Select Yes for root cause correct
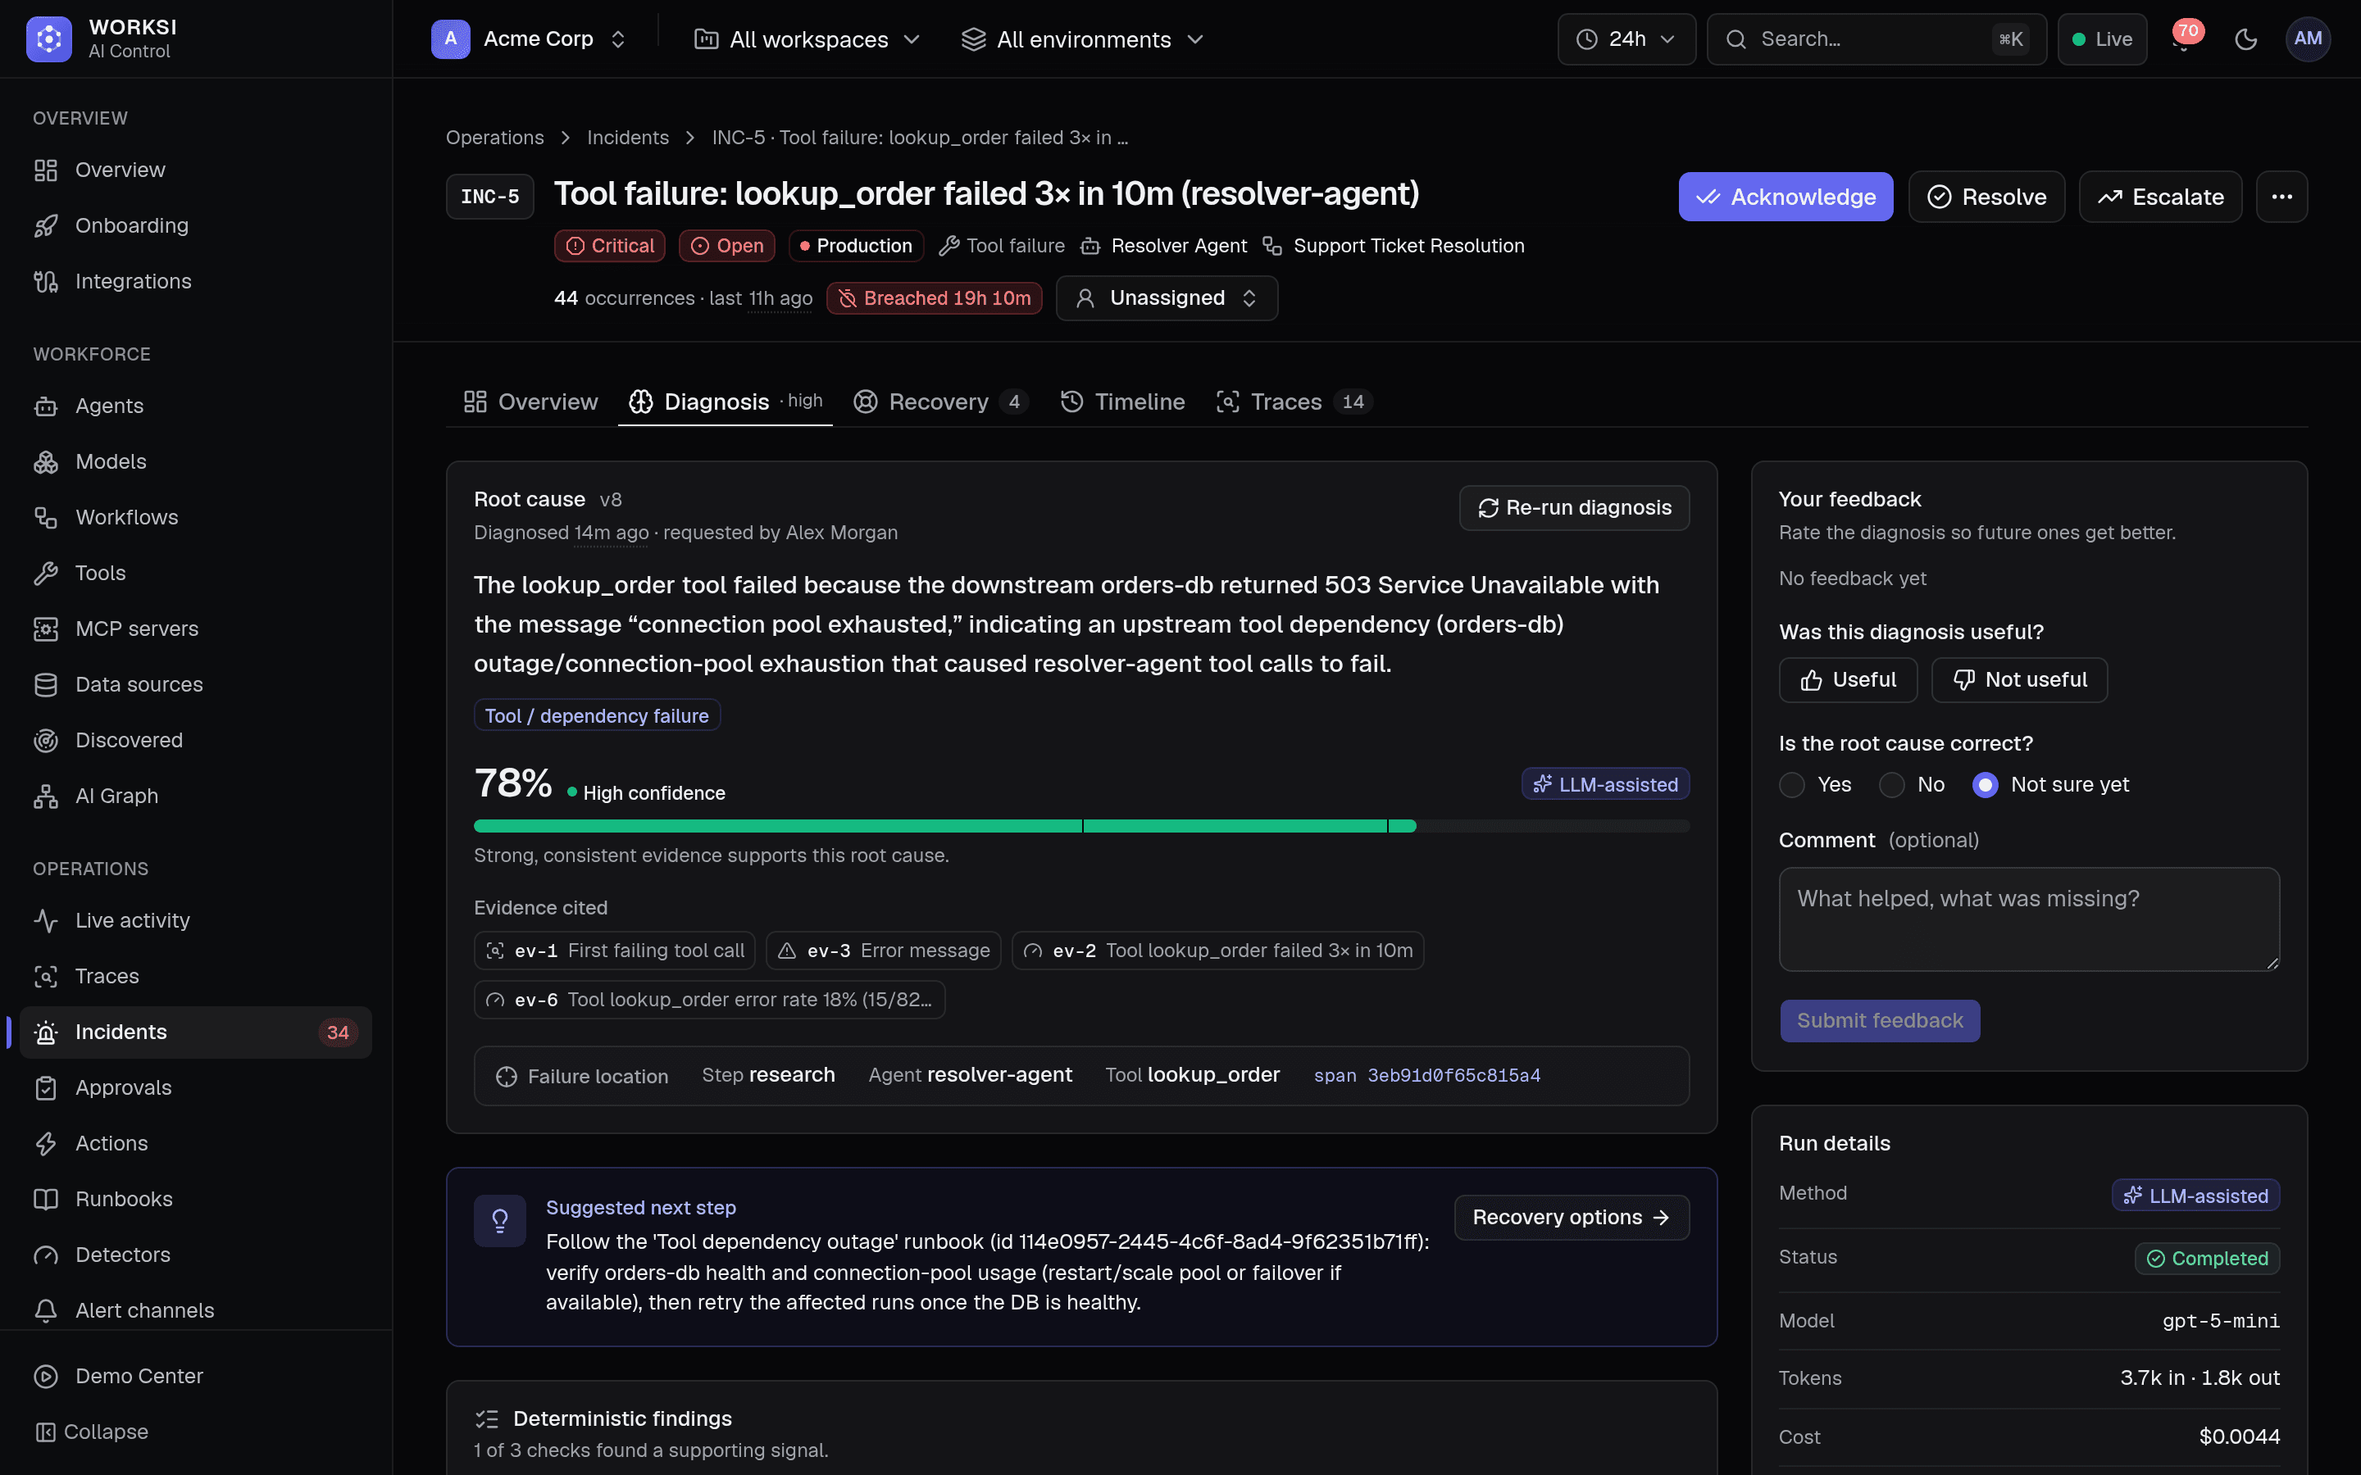The image size is (2361, 1475). pos(1791,785)
